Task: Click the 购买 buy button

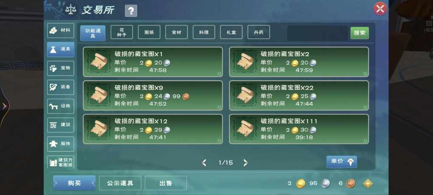Action: (x=74, y=183)
